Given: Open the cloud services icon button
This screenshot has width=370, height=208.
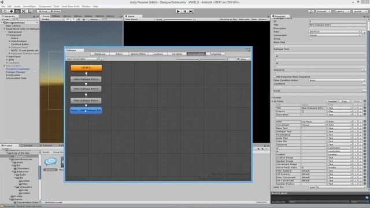Looking at the screenshot, I should 311,12.
